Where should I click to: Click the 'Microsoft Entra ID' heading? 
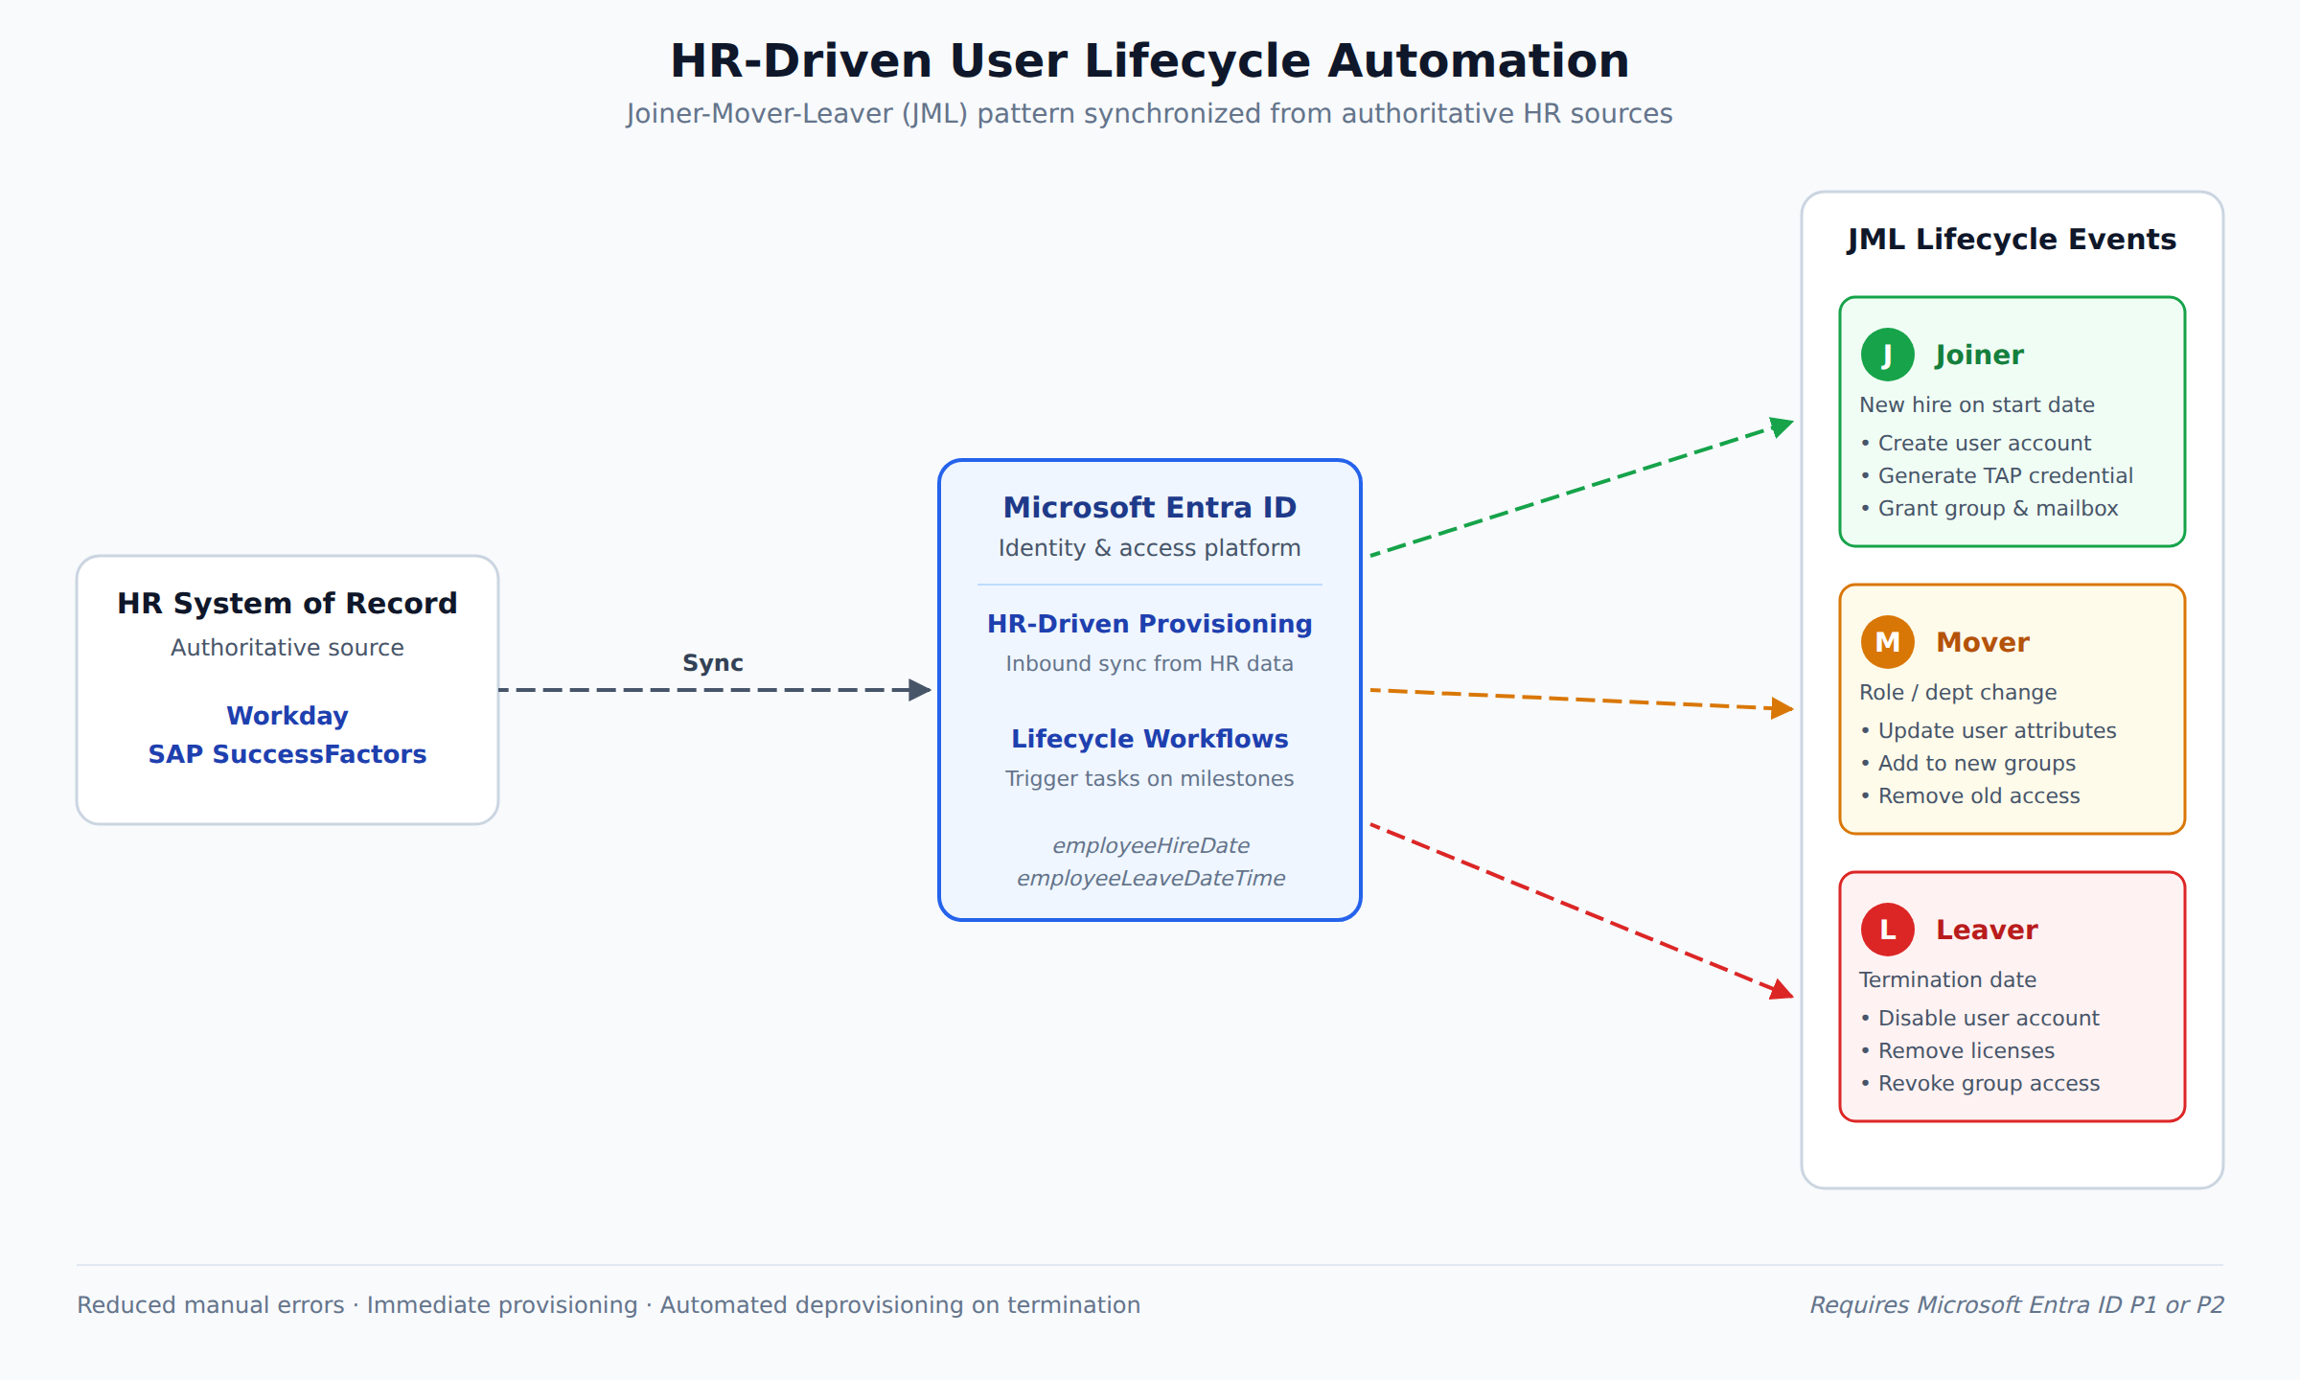pyautogui.click(x=1149, y=507)
